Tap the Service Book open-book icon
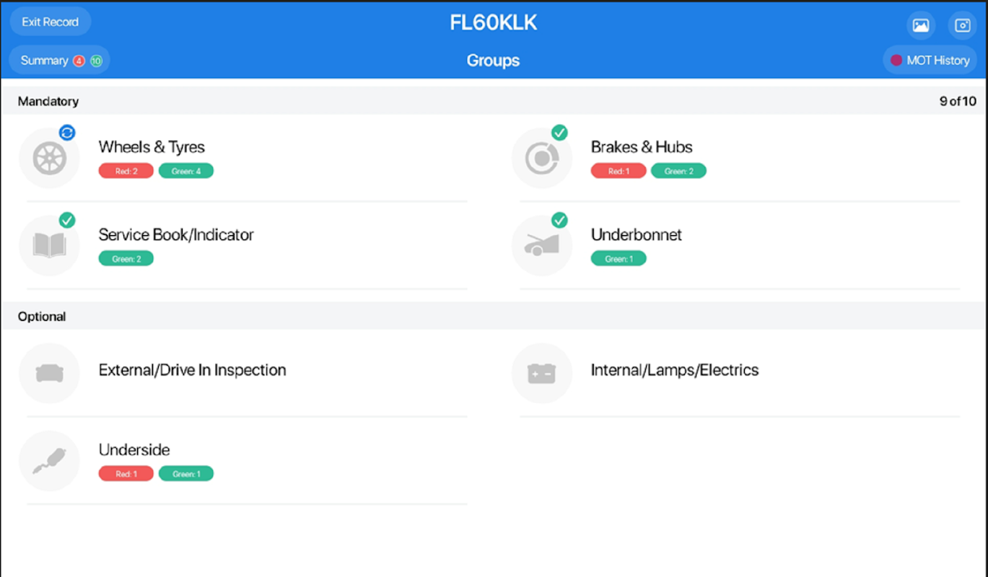The height and width of the screenshot is (577, 988). [x=49, y=245]
